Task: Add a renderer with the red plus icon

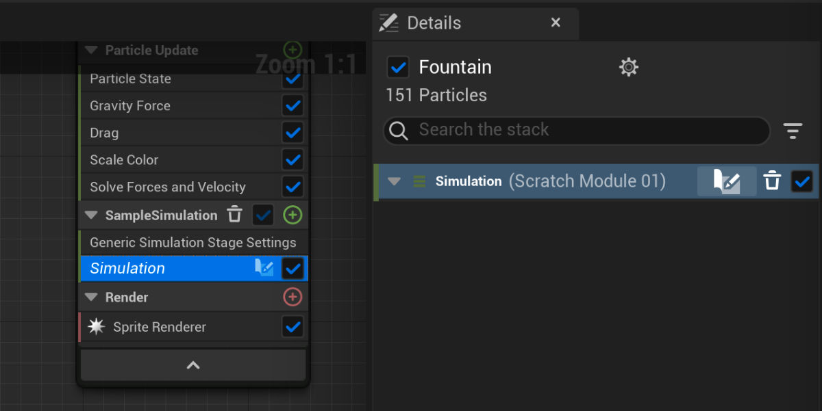Action: pyautogui.click(x=292, y=297)
